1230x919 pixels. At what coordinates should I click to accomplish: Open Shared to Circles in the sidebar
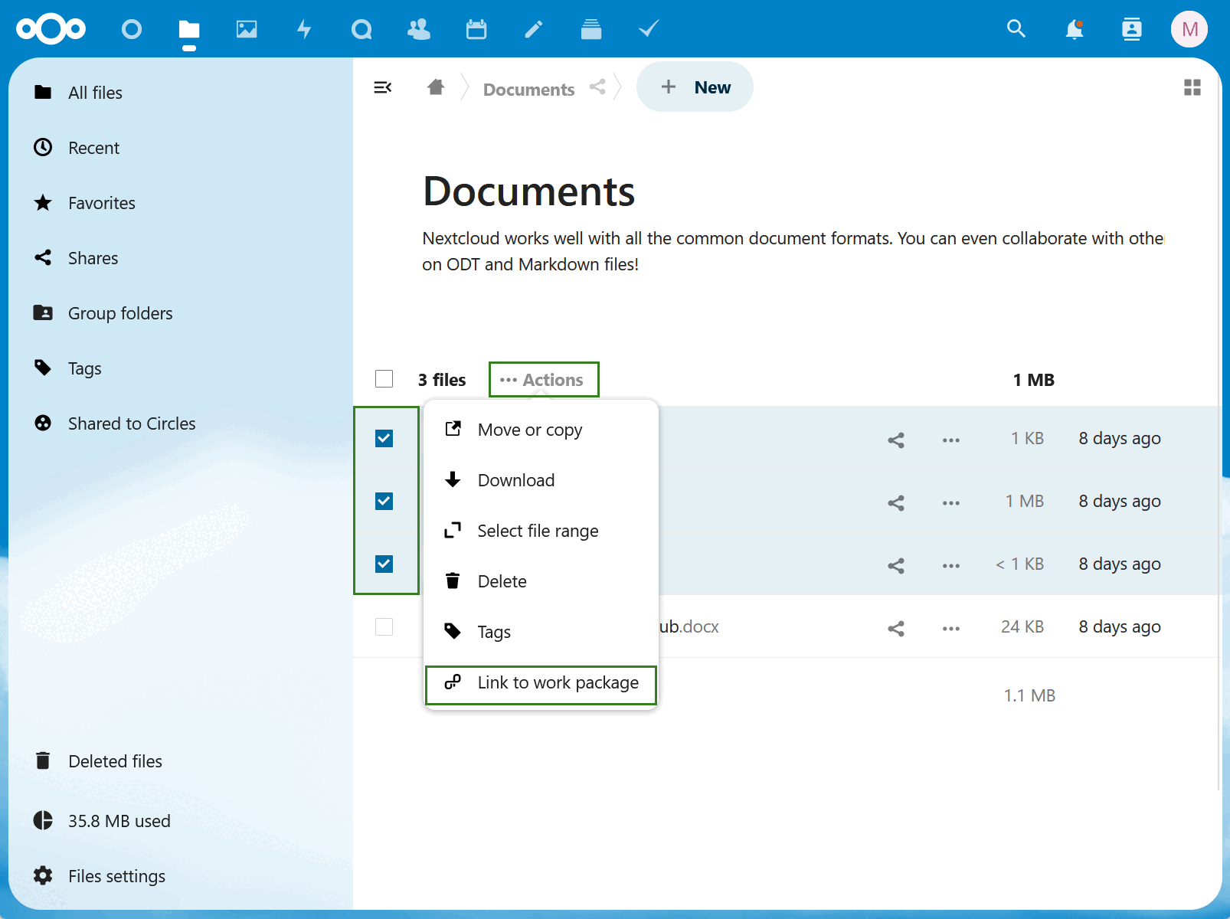tap(132, 423)
